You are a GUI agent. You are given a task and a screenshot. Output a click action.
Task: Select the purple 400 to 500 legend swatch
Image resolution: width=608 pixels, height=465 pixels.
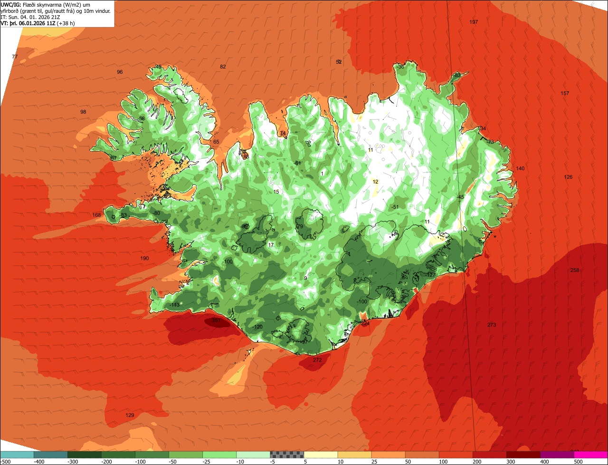click(557, 455)
